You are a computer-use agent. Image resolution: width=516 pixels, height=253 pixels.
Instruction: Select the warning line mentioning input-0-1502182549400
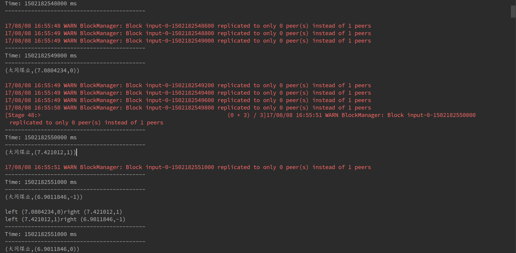coord(188,93)
